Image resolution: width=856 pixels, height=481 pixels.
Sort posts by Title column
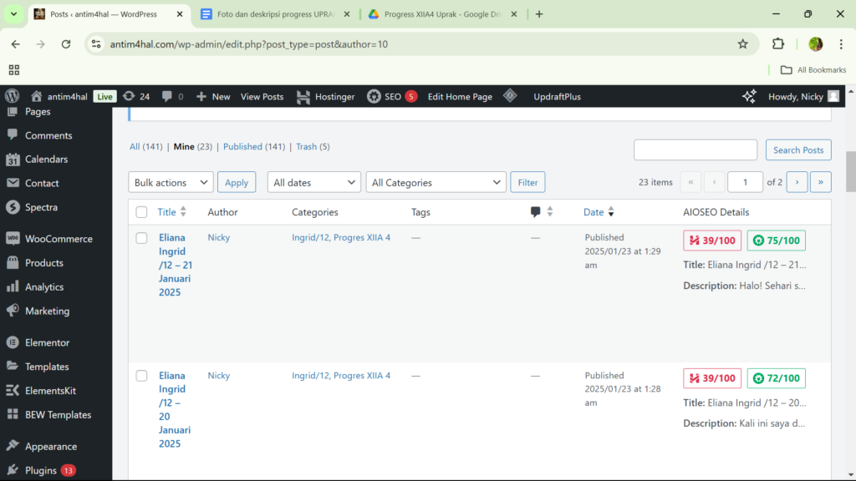[172, 212]
